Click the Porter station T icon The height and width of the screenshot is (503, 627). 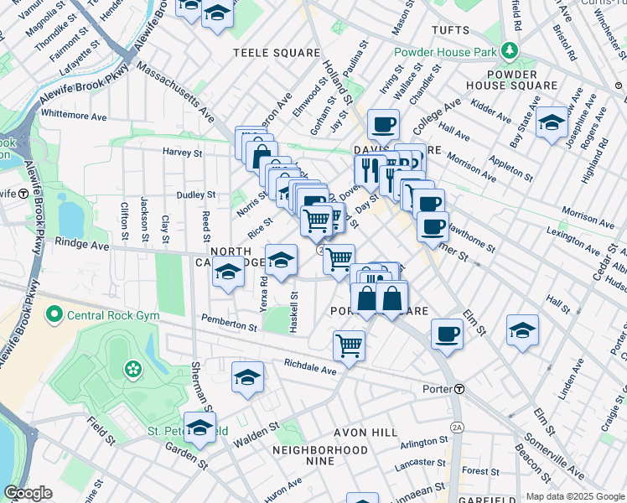[x=460, y=389]
